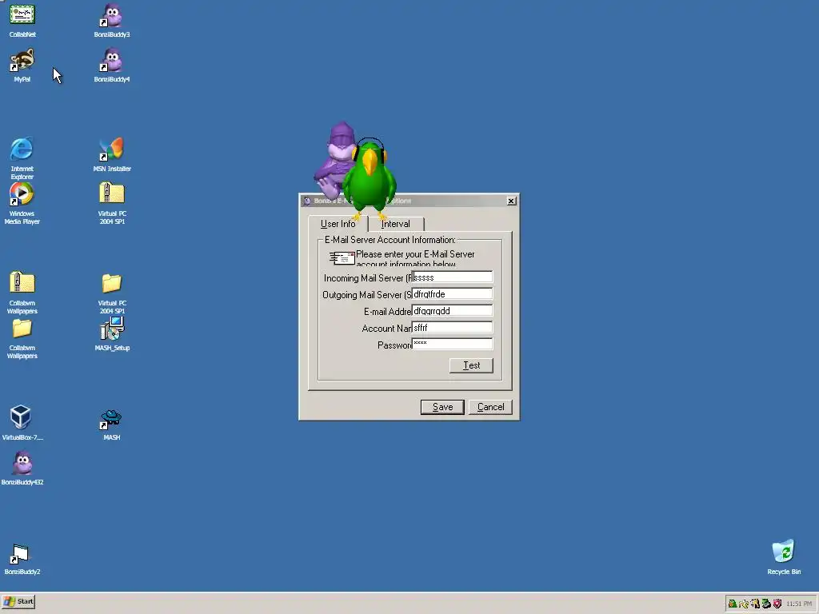The image size is (819, 614).
Task: Click the red shield system tray icon
Action: point(777,604)
